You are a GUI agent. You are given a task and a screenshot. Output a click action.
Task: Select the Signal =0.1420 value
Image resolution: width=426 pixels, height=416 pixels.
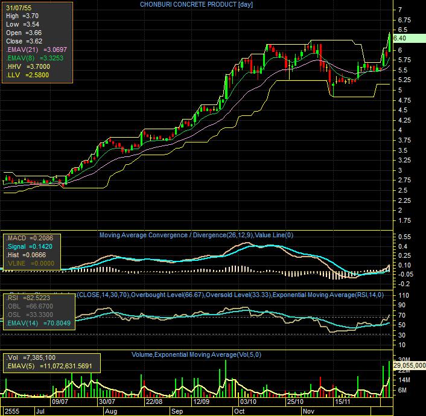[x=30, y=246]
